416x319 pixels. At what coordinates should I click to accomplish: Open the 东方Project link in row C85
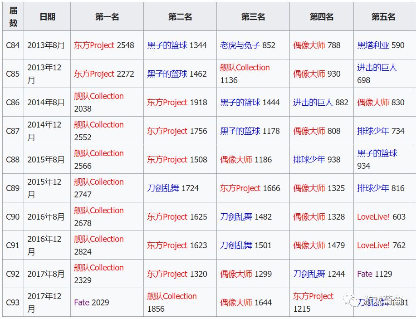coord(94,74)
